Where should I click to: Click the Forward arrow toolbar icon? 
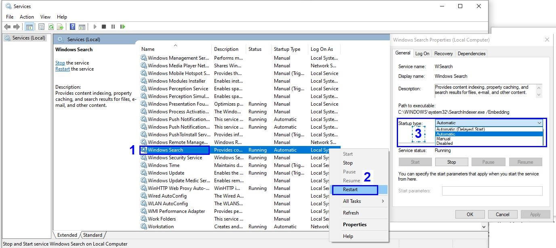17,27
